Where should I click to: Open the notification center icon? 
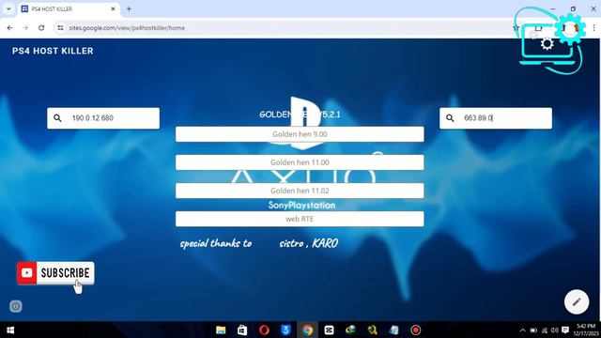click(x=565, y=330)
